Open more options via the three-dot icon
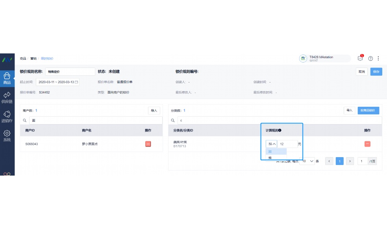The image size is (387, 229). (x=378, y=58)
